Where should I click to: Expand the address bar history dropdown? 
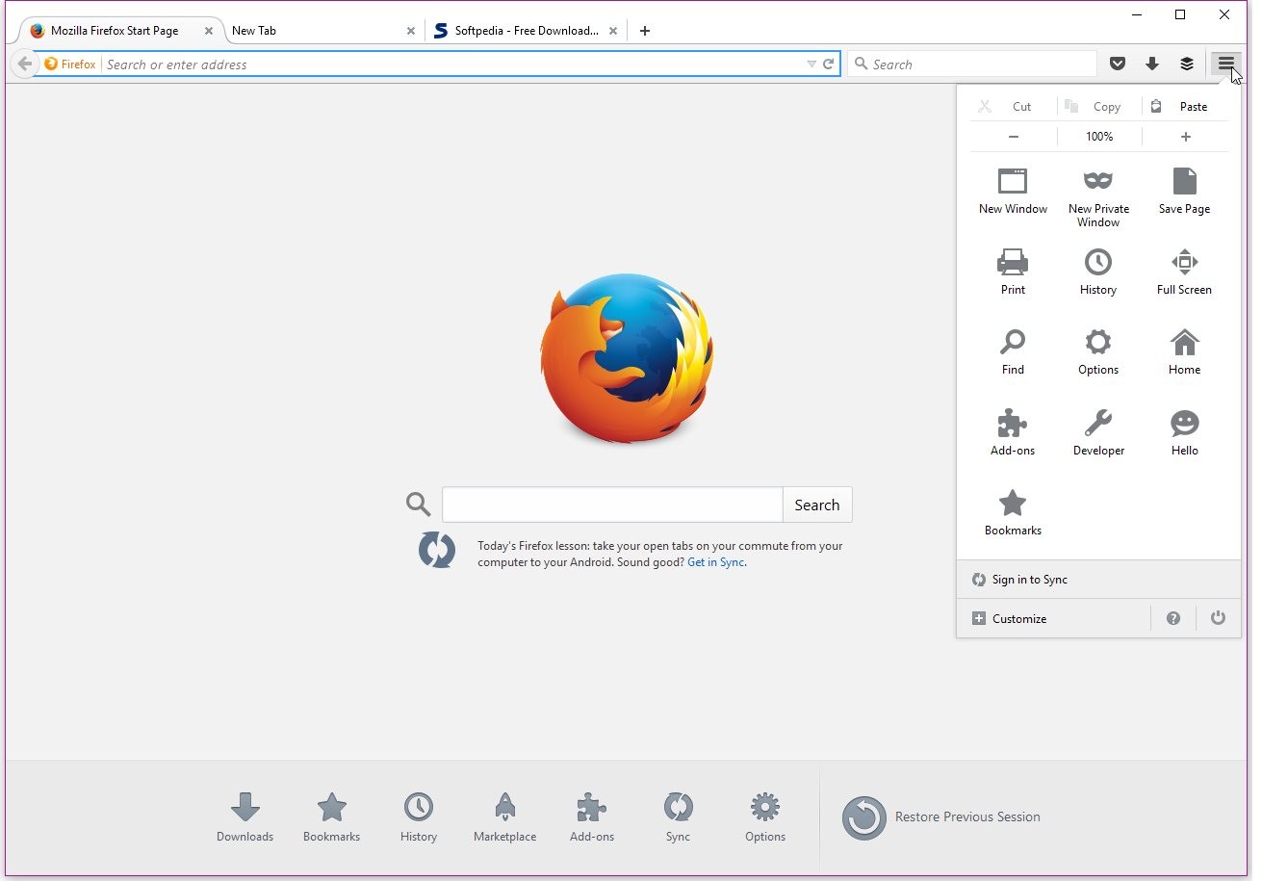click(x=811, y=65)
